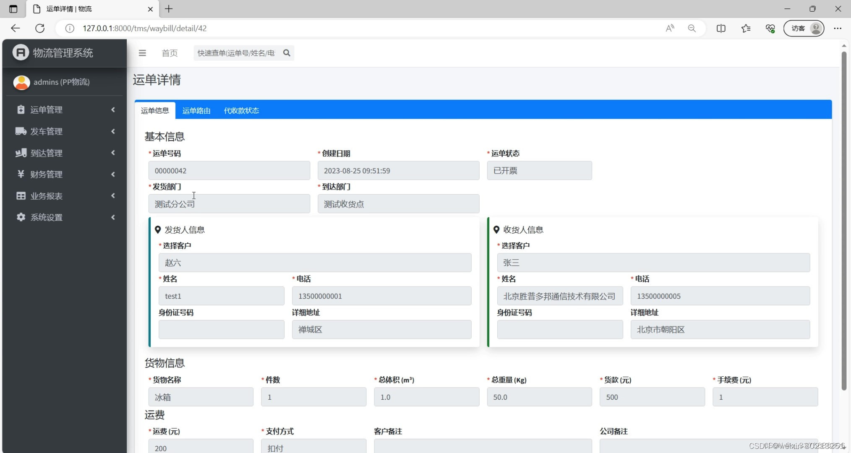Image resolution: width=851 pixels, height=453 pixels.
Task: Expand the 运单管理 menu chevron
Action: 113,109
